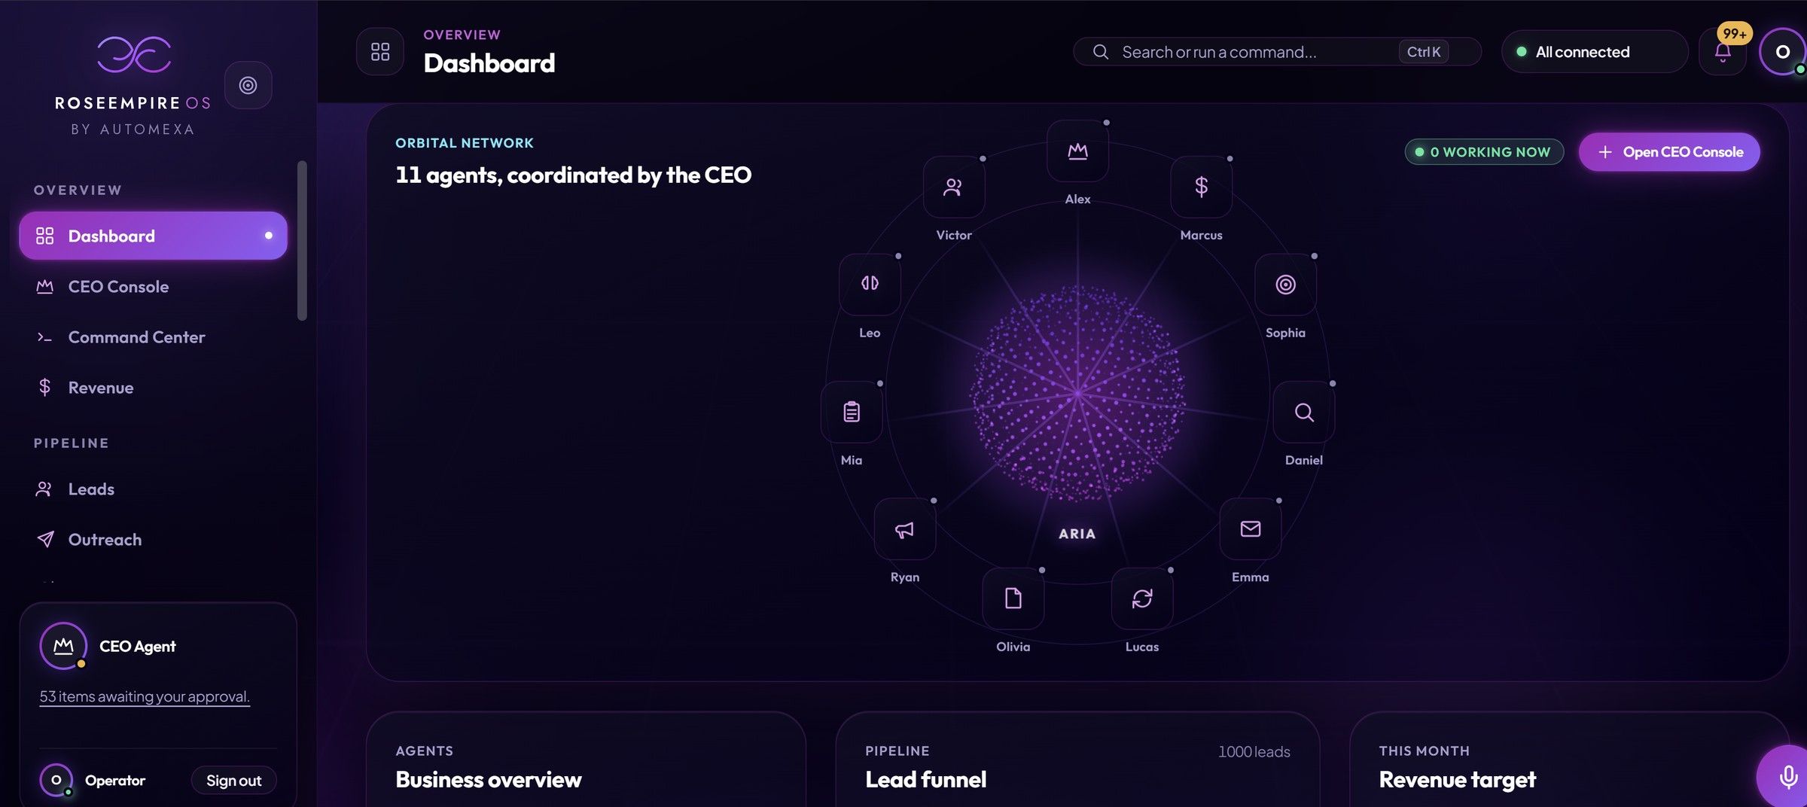Click the Lead funnel heading
Screen dimensions: 1807x807
pyautogui.click(x=925, y=779)
